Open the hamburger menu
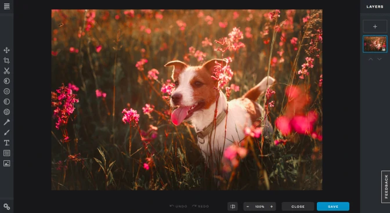 (7, 6)
